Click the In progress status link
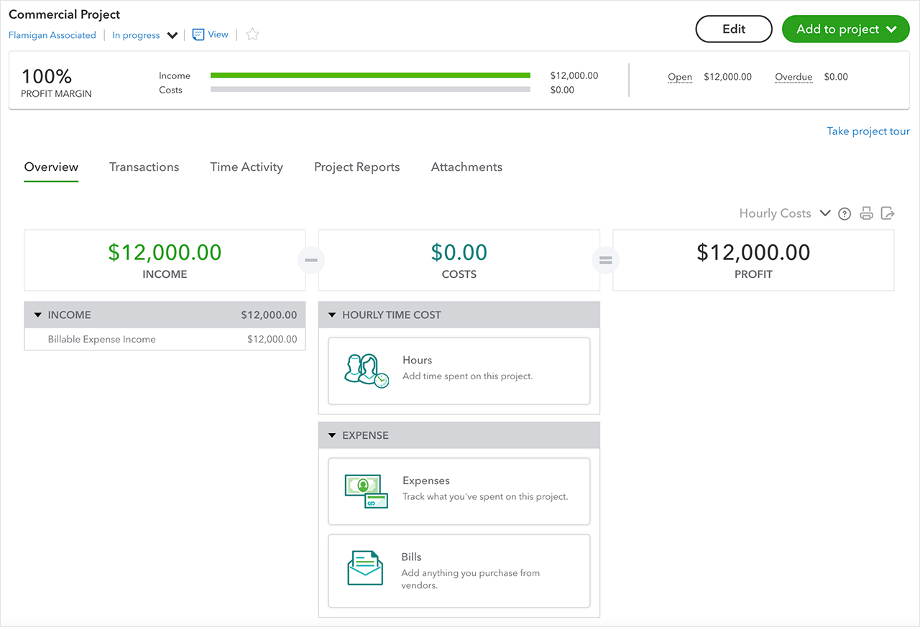Image resolution: width=920 pixels, height=627 pixels. 136,35
